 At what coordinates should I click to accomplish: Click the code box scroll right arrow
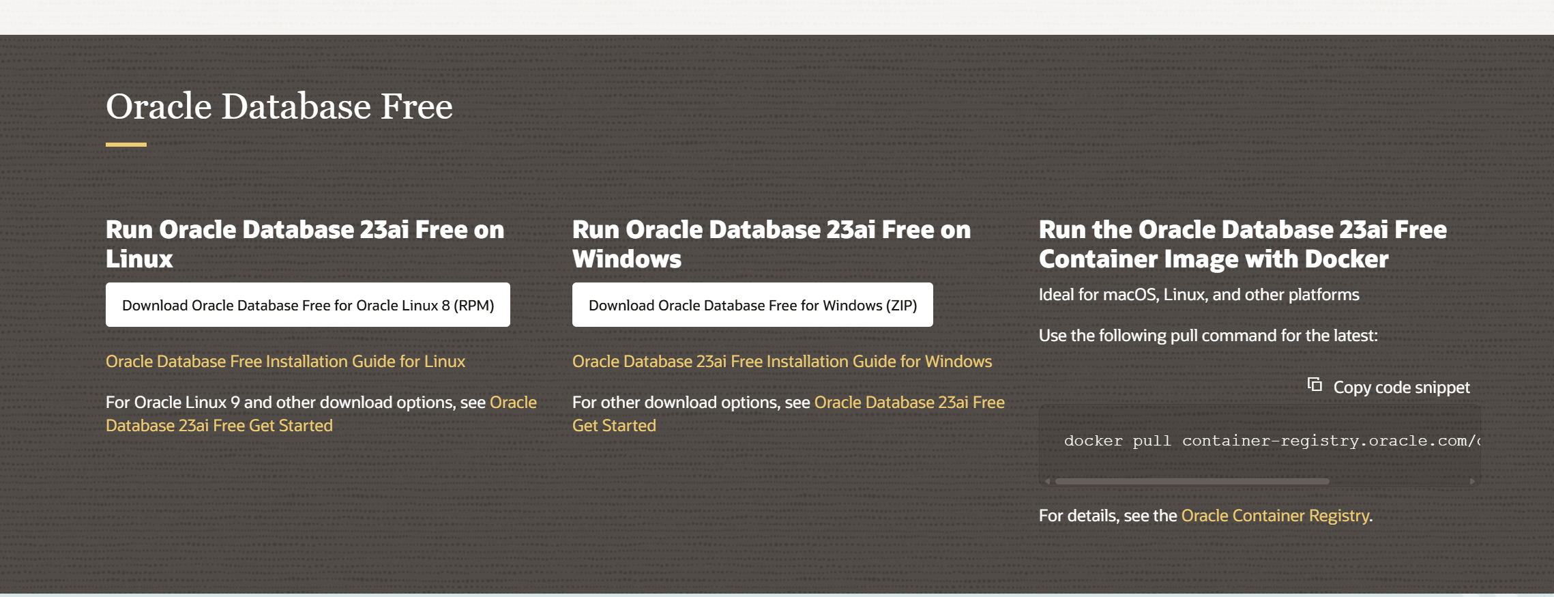(1472, 481)
